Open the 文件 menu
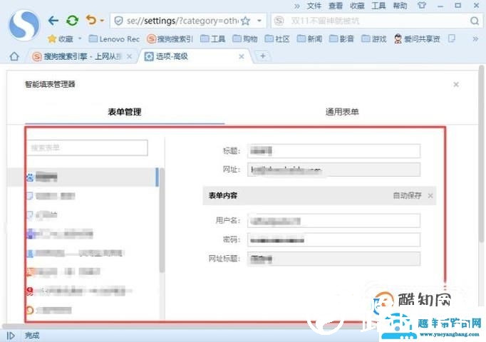Viewport: 486px width, 342px height. (314, 6)
